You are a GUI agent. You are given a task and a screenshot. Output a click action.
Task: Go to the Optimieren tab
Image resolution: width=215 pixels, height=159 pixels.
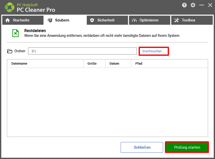tap(149, 20)
